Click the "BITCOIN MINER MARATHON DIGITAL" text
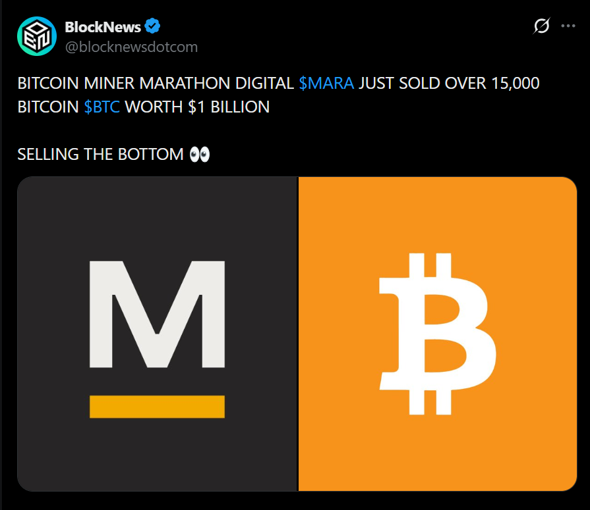This screenshot has width=590, height=510. coord(156,84)
